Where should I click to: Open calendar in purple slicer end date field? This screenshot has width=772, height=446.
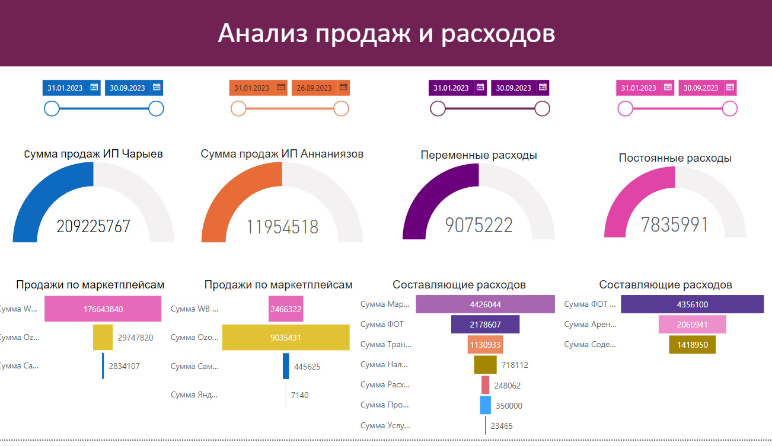point(543,87)
